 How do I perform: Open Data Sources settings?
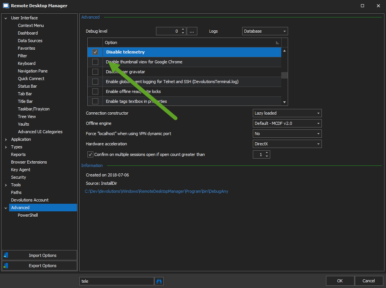[x=30, y=41]
